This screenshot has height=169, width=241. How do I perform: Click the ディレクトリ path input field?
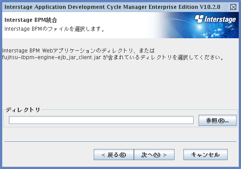click(101, 120)
